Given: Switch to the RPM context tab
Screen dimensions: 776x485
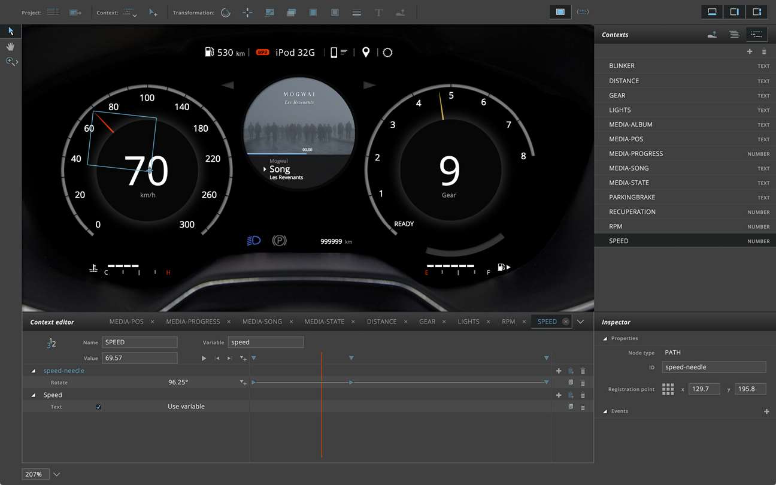Looking at the screenshot, I should click(508, 322).
